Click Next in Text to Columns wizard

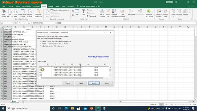[94, 83]
